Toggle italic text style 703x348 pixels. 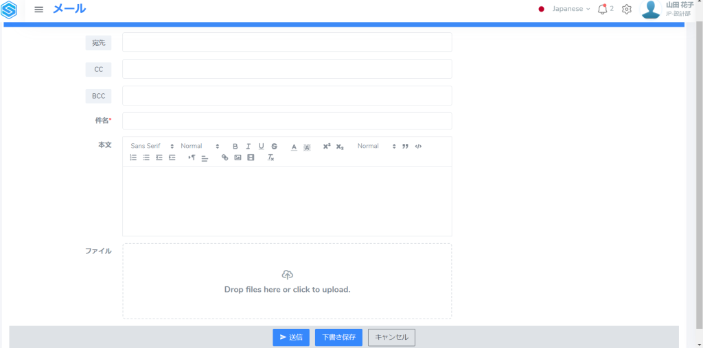(248, 146)
